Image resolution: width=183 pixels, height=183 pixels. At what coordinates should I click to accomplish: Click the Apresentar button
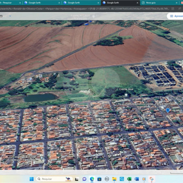[x=176, y=16]
